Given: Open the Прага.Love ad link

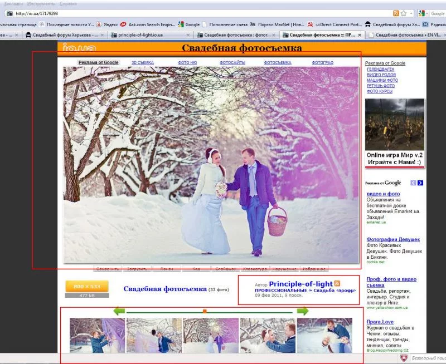Looking at the screenshot, I should (x=380, y=322).
